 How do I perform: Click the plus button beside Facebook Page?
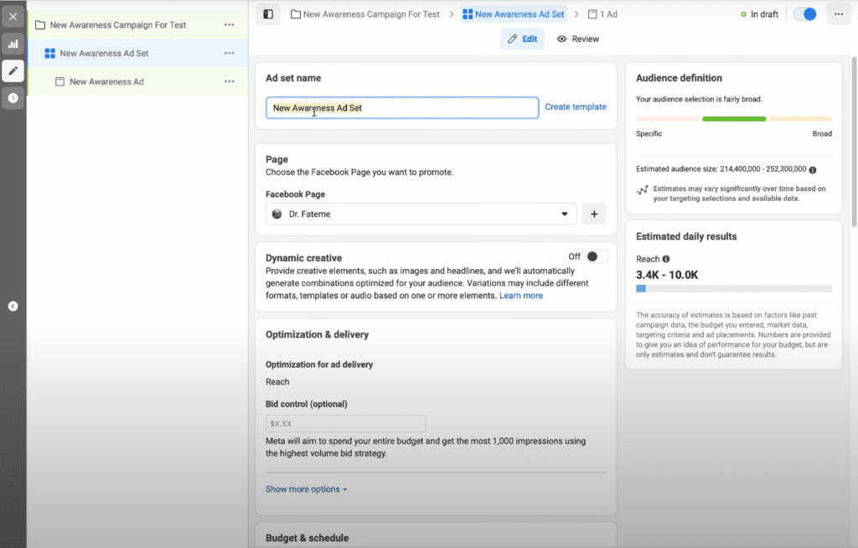tap(594, 215)
